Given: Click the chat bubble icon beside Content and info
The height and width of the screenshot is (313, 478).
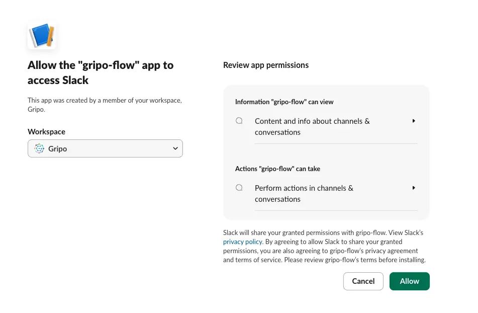Looking at the screenshot, I should pos(239,121).
